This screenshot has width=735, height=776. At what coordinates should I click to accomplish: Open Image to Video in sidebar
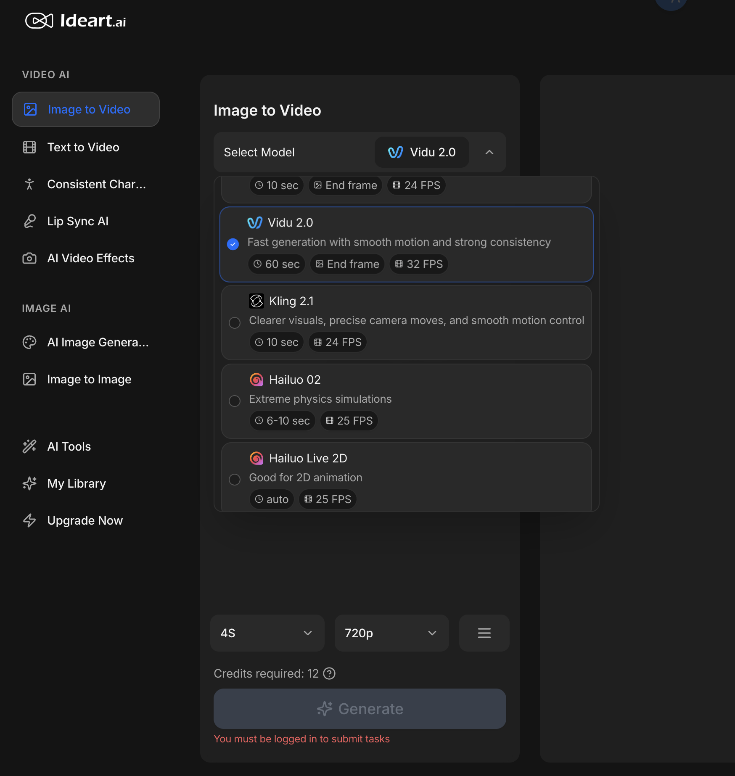click(x=86, y=109)
